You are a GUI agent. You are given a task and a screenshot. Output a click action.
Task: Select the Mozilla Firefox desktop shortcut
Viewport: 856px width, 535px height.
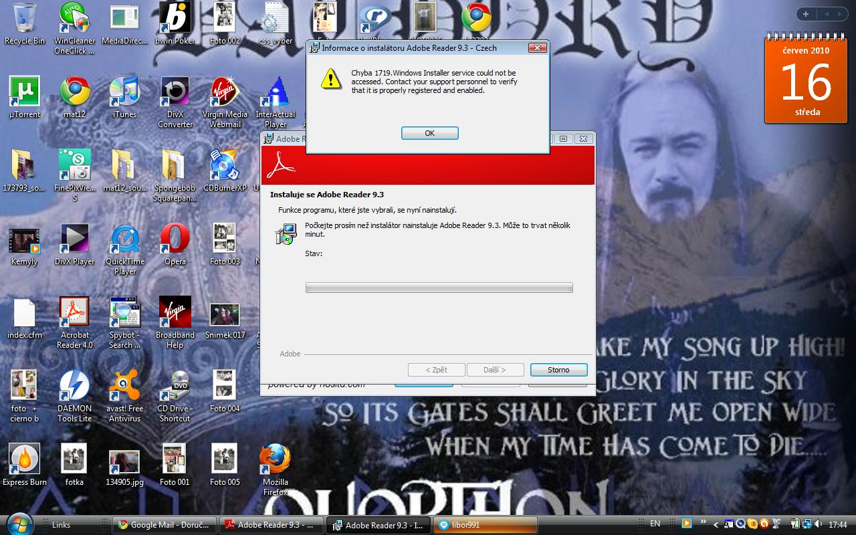[x=275, y=470]
